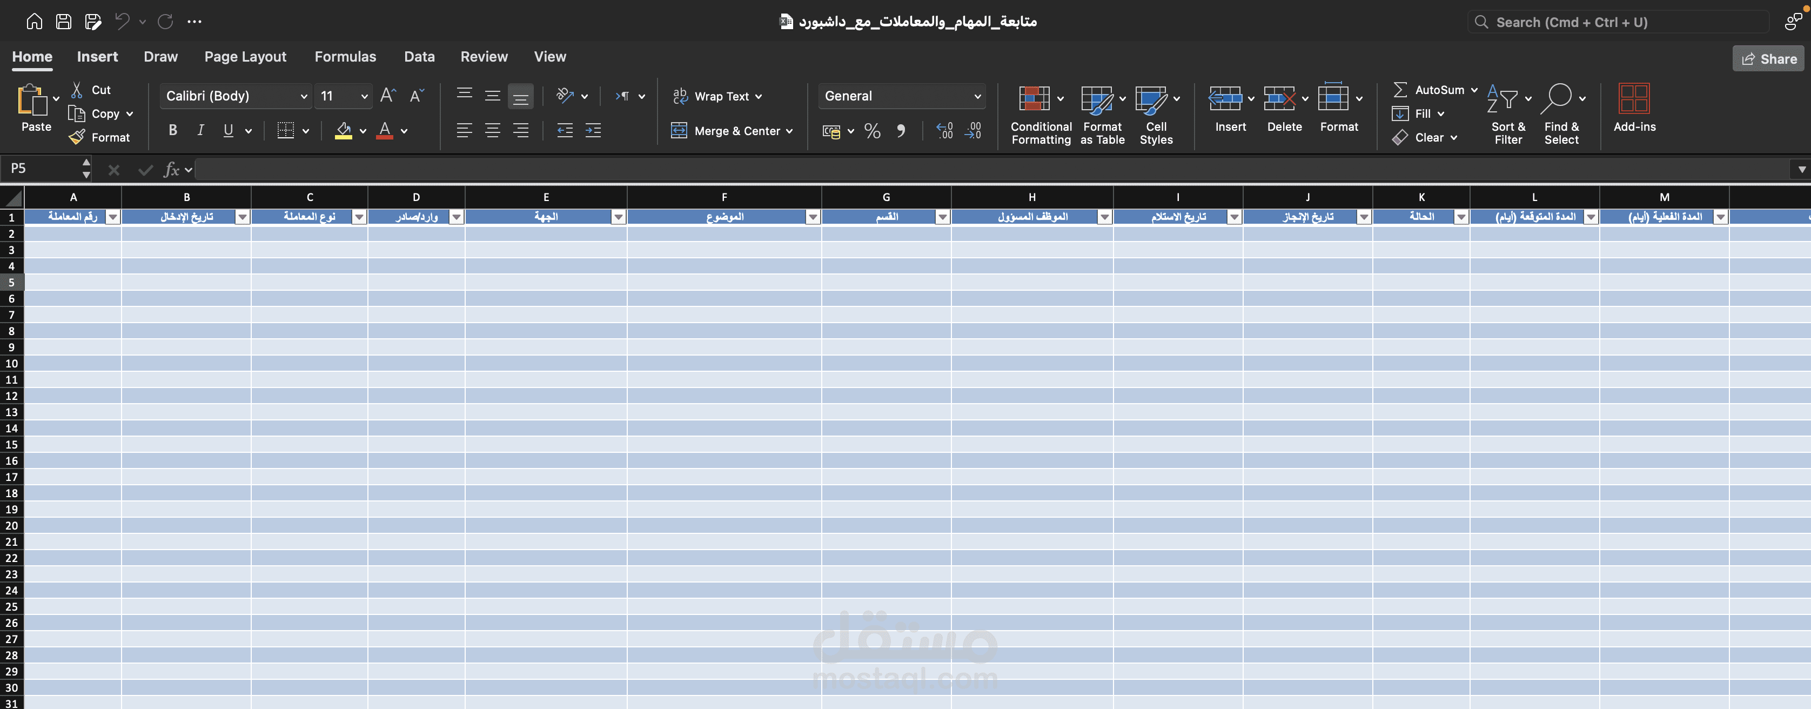Switch to the Draw tab
This screenshot has height=709, width=1811.
[x=160, y=56]
